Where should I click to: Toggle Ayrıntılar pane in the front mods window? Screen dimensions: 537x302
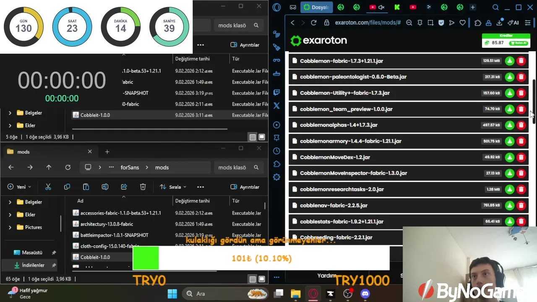[x=245, y=187]
